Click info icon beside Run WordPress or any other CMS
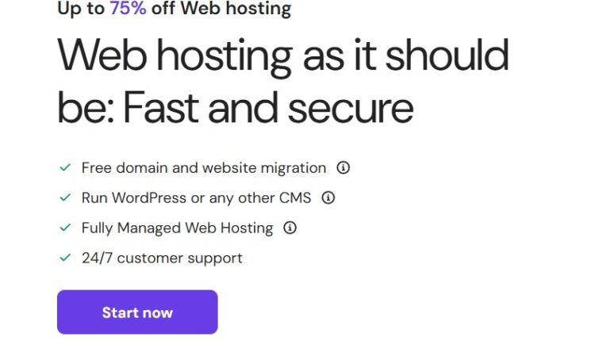This screenshot has width=595, height=341. pyautogui.click(x=328, y=198)
